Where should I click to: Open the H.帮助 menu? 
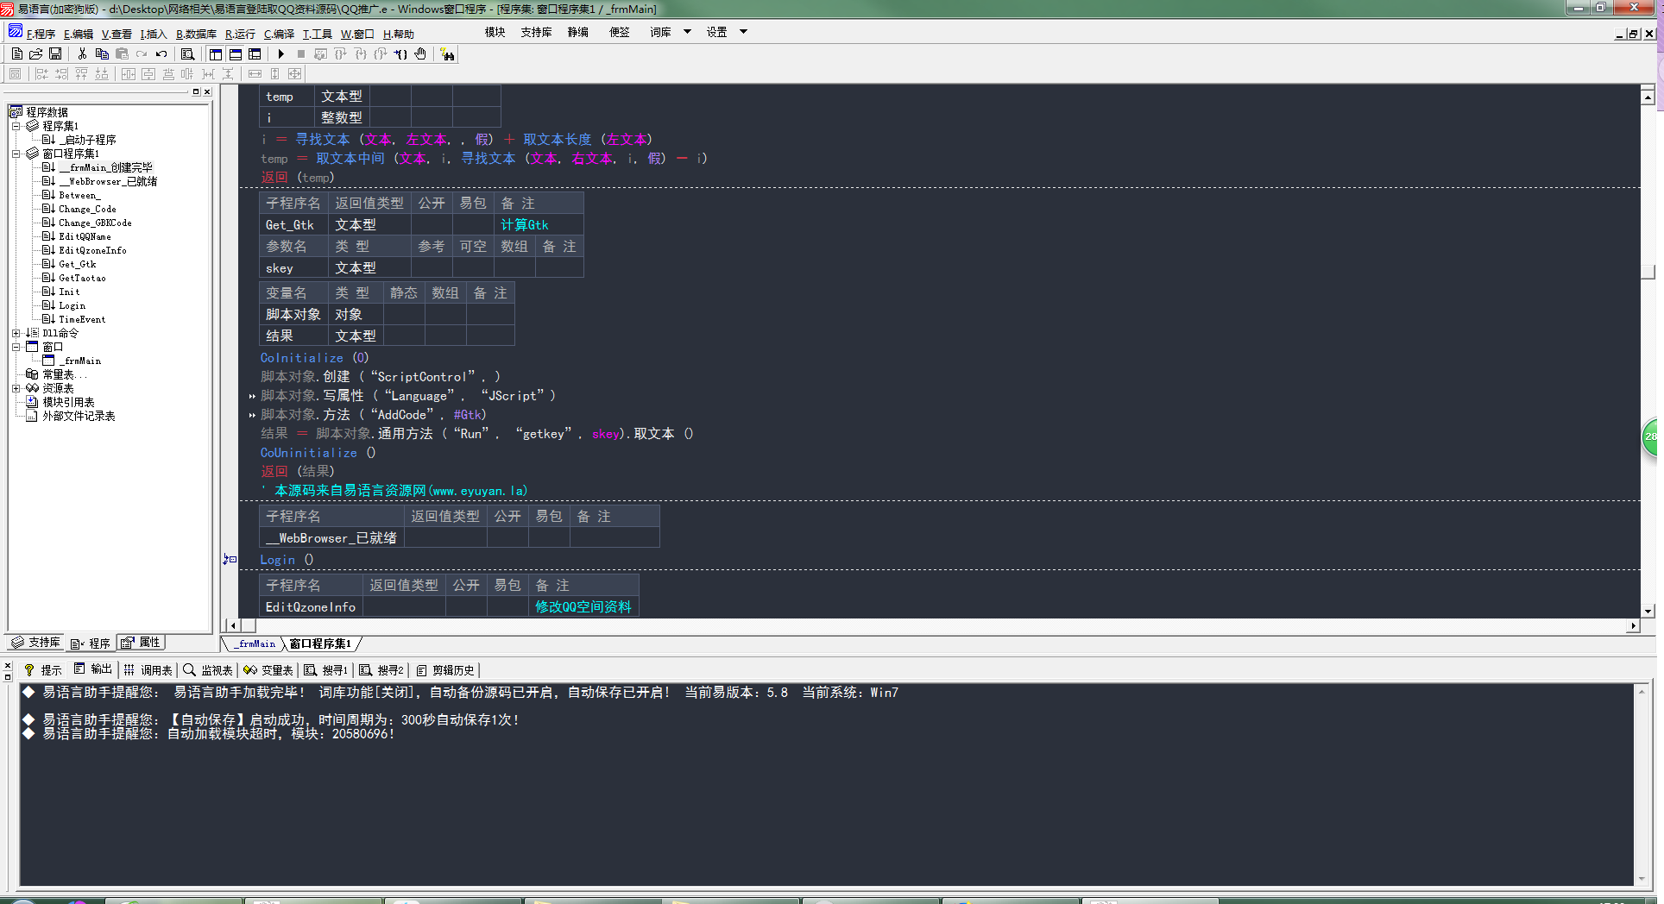(x=399, y=34)
